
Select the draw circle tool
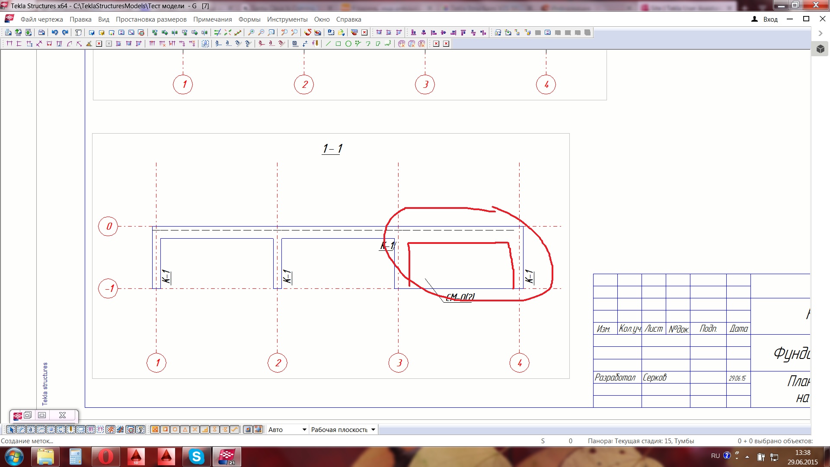(348, 44)
